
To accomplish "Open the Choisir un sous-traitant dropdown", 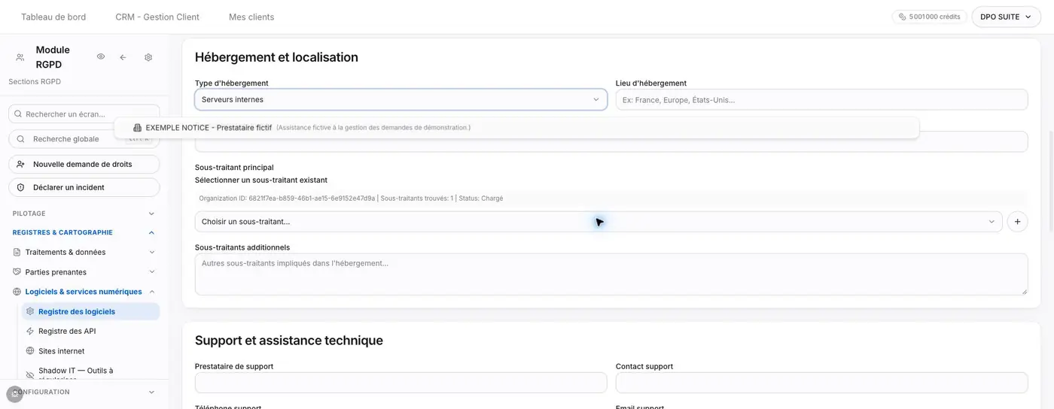I will pyautogui.click(x=599, y=222).
